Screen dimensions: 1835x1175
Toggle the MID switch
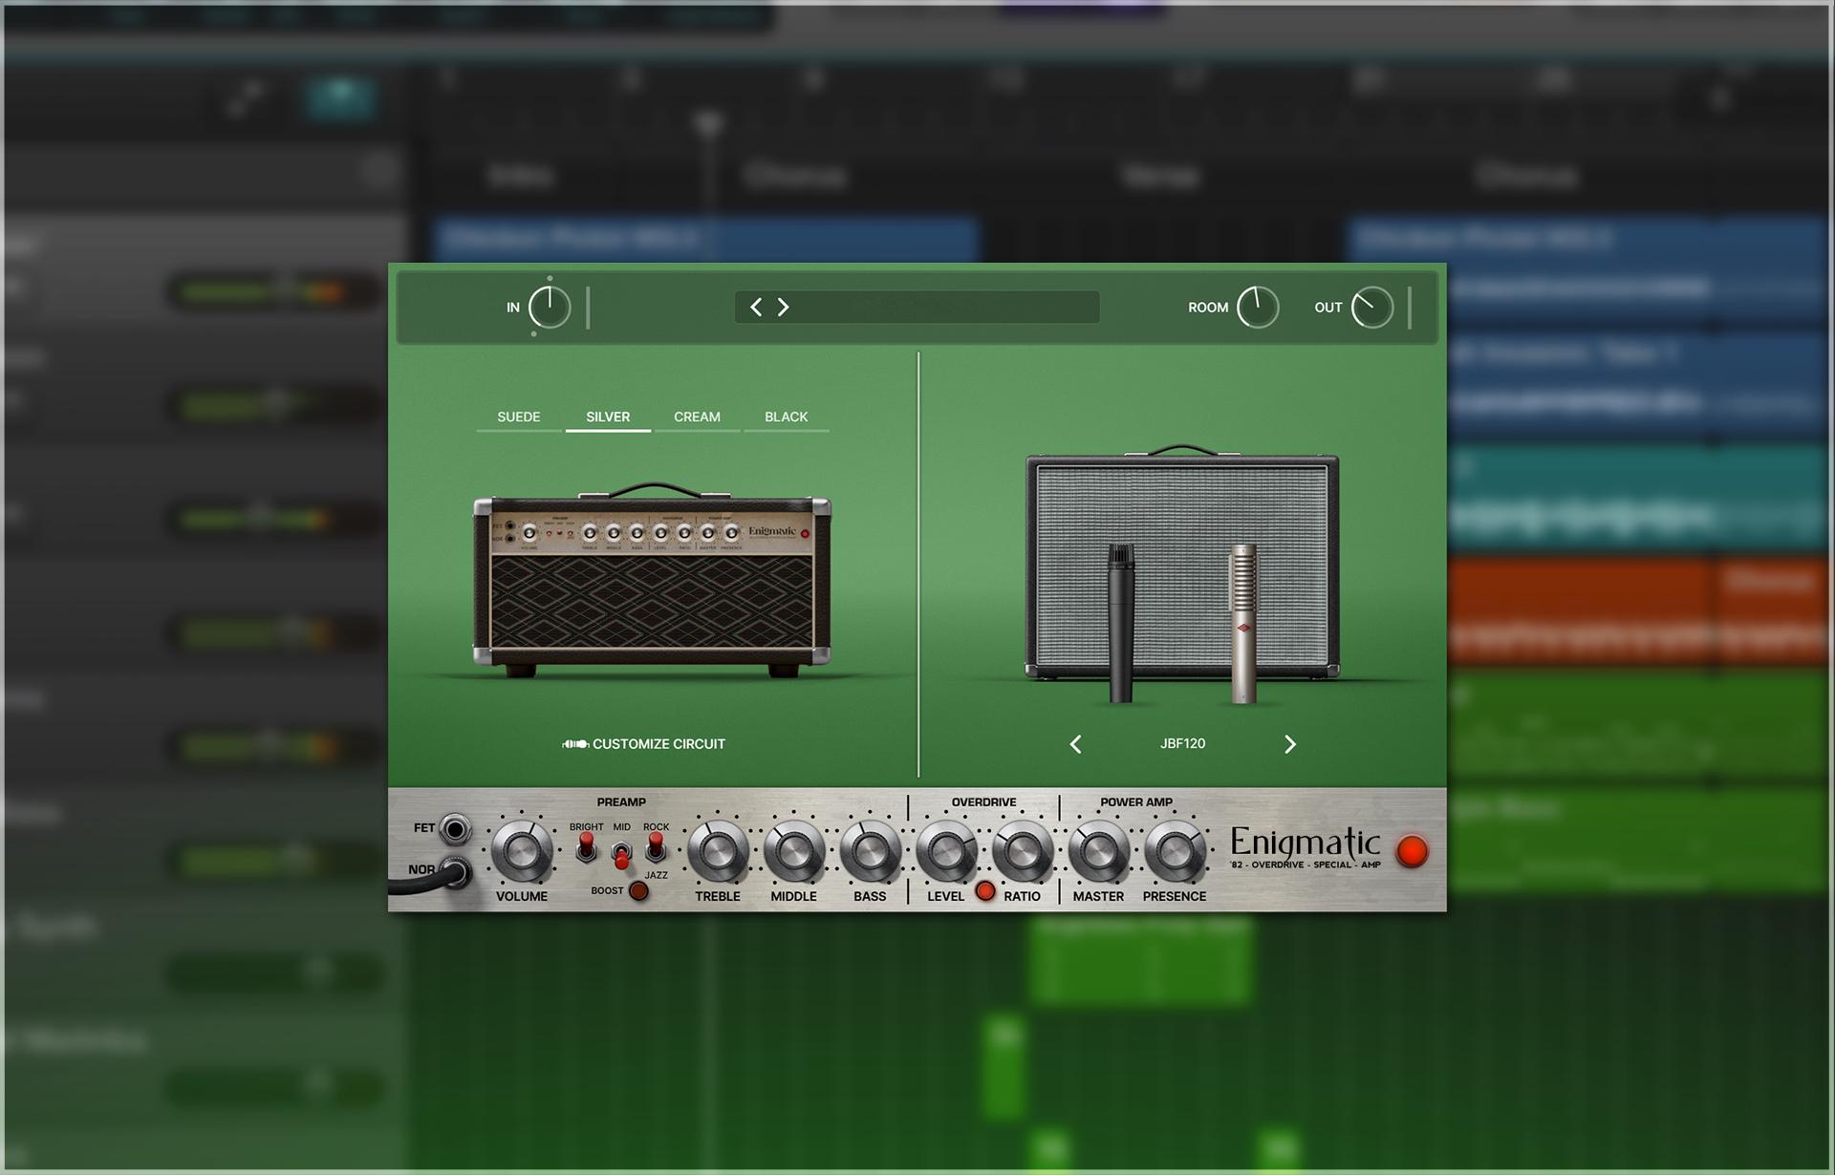621,853
